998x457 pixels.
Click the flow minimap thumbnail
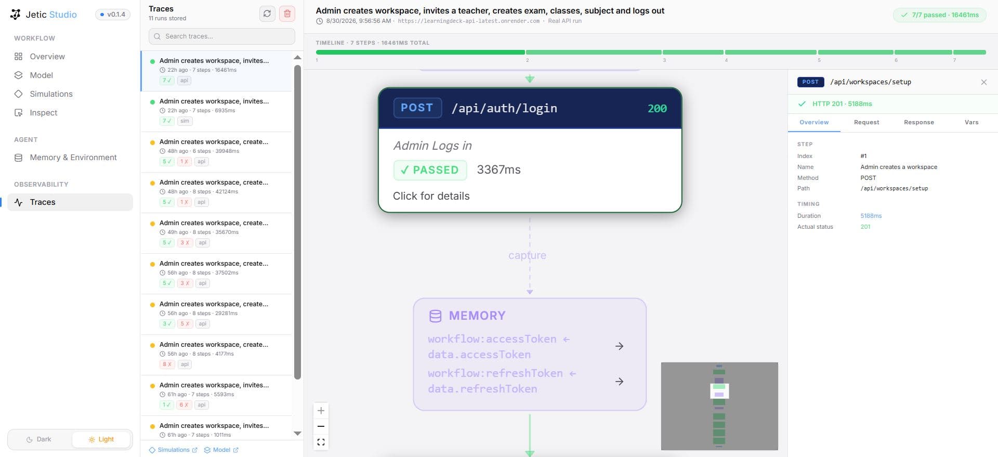719,406
